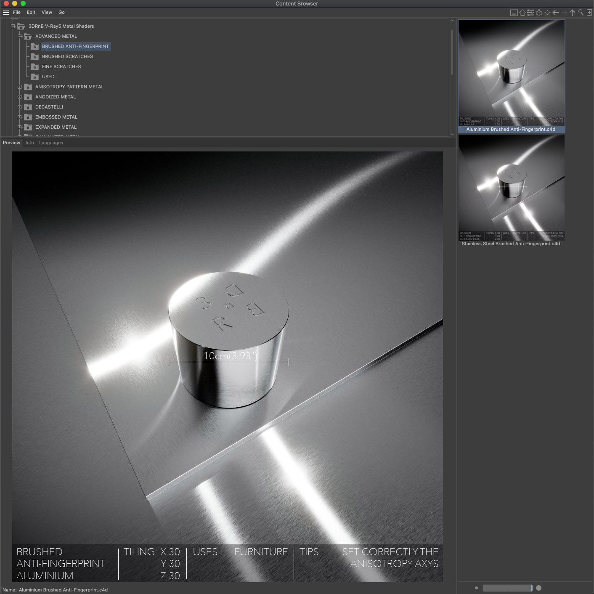
Task: Open the Edit menu
Action: point(31,13)
